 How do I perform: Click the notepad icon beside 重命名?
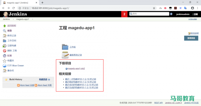(4, 71)
